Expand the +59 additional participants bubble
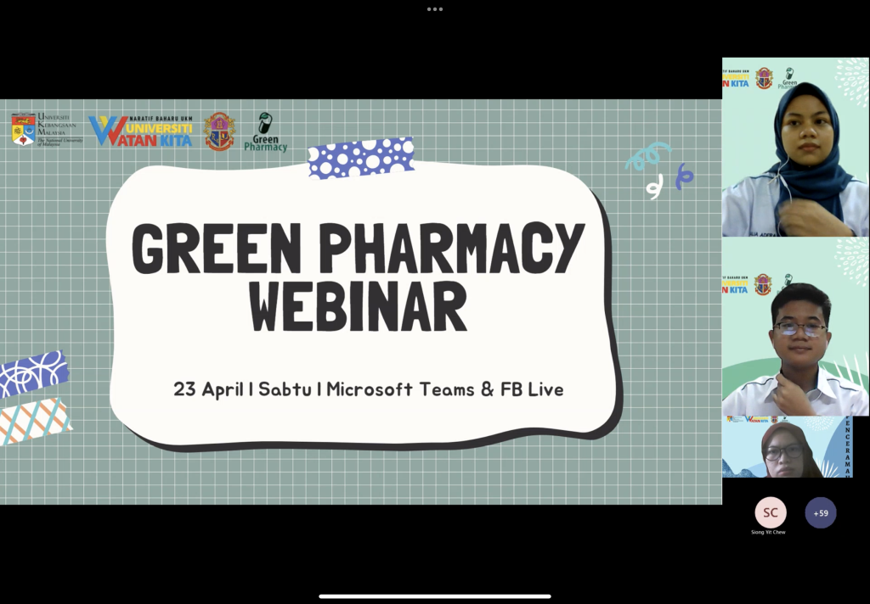The image size is (870, 604). pos(821,512)
